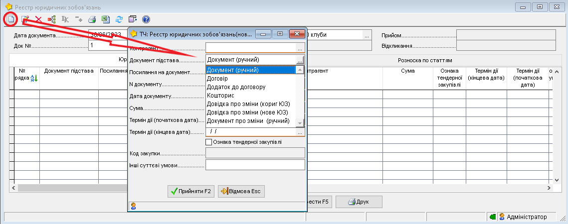Screen dimensions: 568x224
Task: Pick 'Довідка про зміни (нове ЮЗ)' option
Action: tap(247, 112)
